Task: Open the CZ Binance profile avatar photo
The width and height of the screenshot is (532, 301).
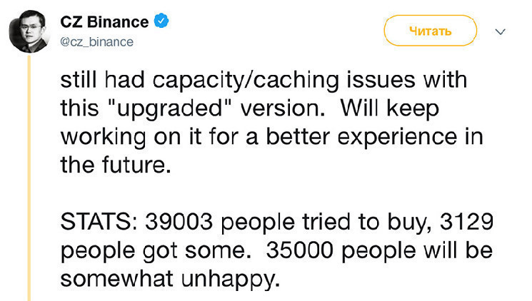Action: pyautogui.click(x=29, y=31)
